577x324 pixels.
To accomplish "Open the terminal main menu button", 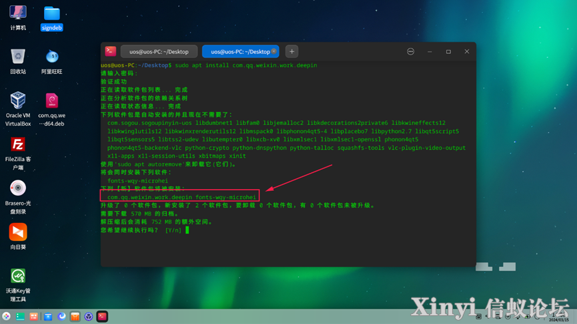I will tap(411, 52).
